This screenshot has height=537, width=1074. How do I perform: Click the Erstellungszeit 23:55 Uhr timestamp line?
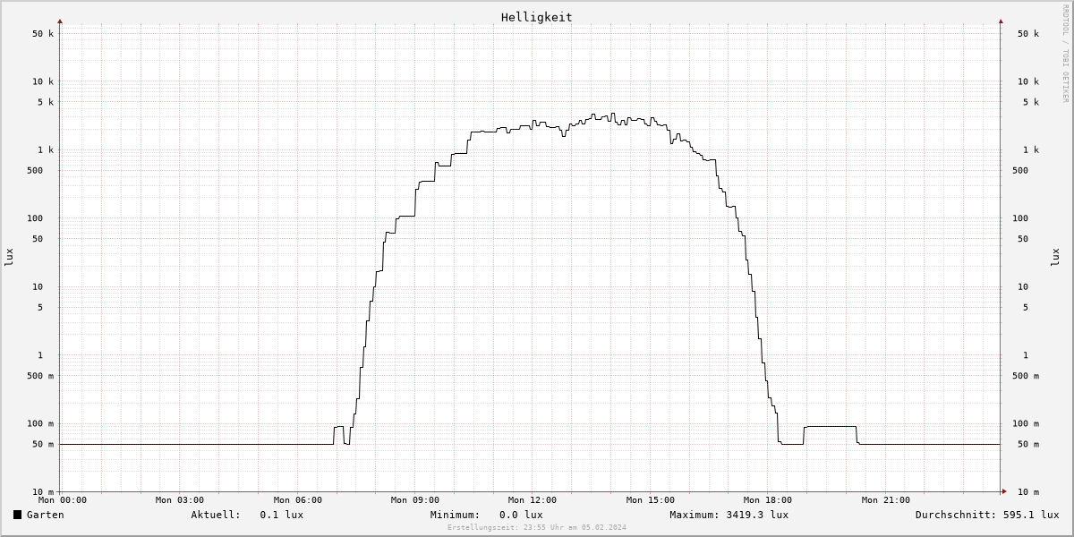pyautogui.click(x=537, y=527)
